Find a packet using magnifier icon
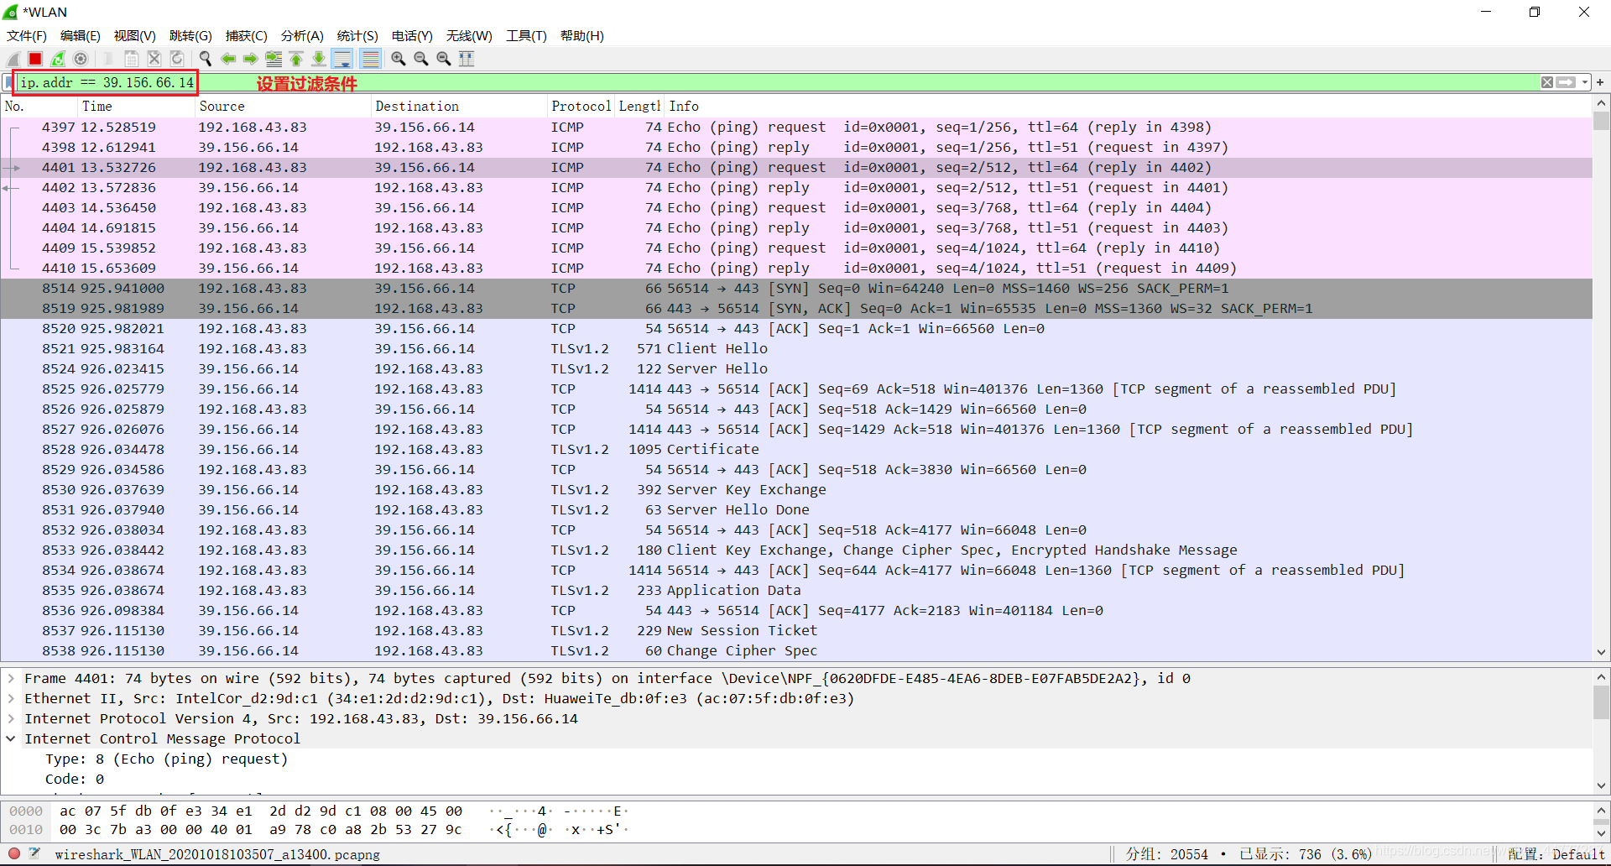Image resolution: width=1611 pixels, height=866 pixels. tap(206, 59)
